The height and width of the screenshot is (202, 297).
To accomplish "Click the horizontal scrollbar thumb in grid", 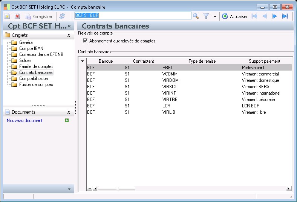I will tap(117, 188).
